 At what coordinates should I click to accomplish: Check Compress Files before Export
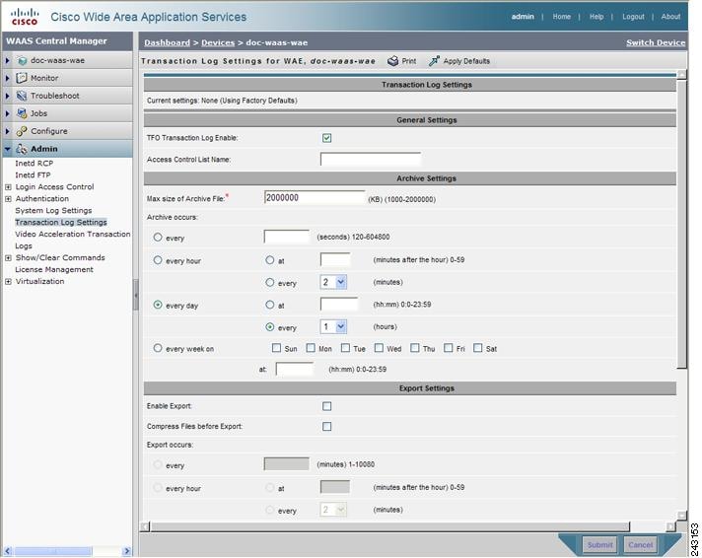tap(326, 426)
